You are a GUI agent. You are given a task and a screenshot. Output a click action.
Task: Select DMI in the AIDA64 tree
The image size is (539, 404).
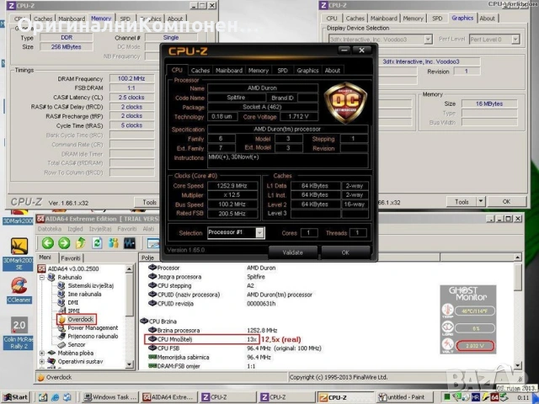pos(73,302)
